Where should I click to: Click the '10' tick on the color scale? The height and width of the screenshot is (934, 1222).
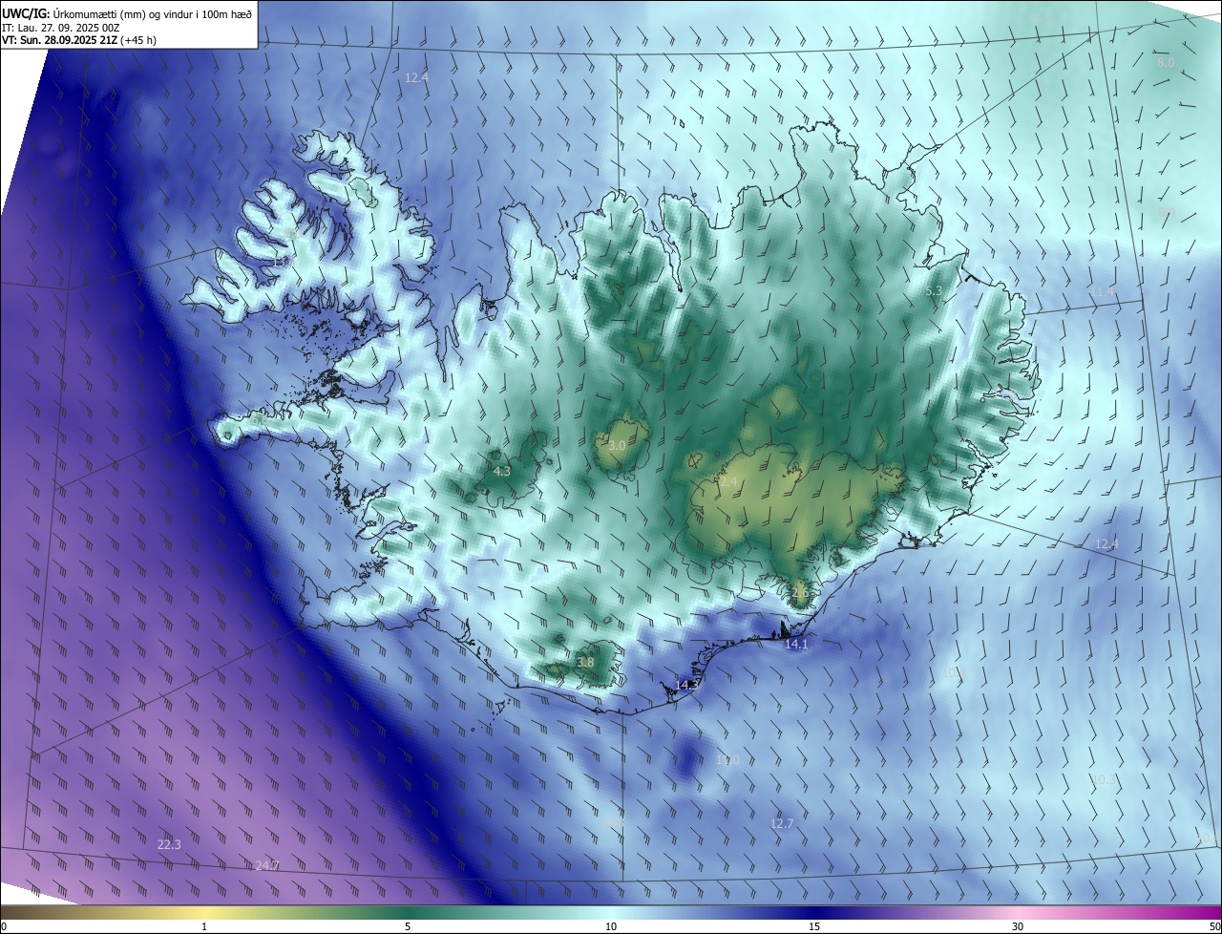pyautogui.click(x=611, y=926)
